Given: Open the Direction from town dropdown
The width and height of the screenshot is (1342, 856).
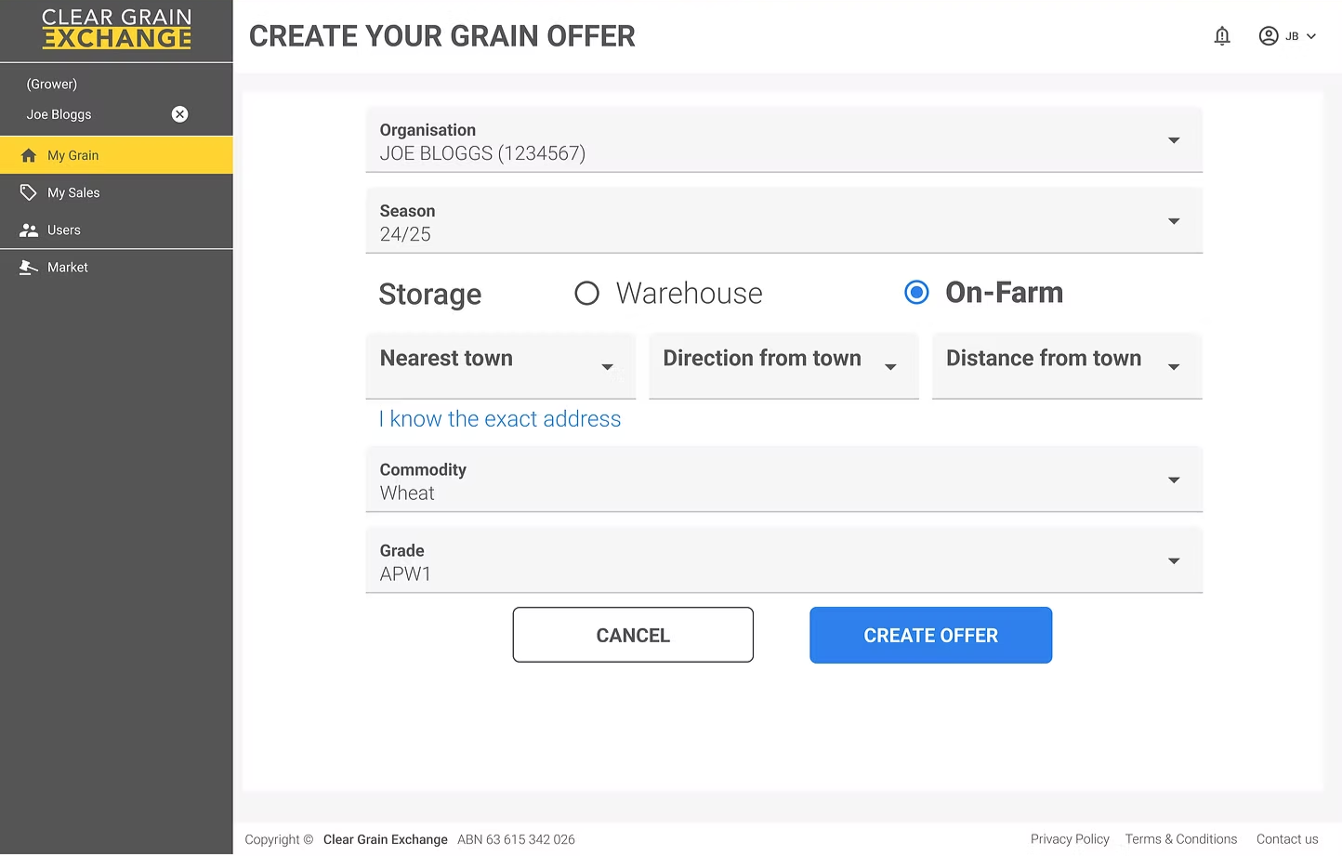Looking at the screenshot, I should pos(783,366).
